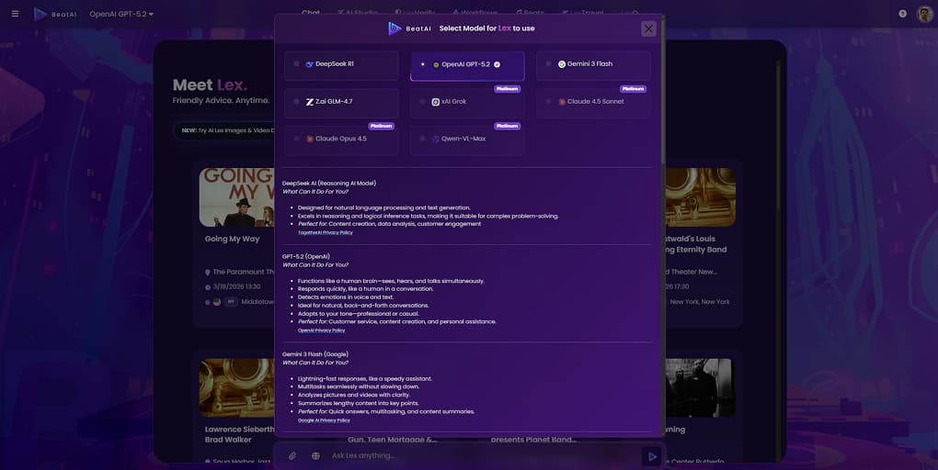Switch to the Chat tab
This screenshot has width=938, height=470.
[311, 13]
